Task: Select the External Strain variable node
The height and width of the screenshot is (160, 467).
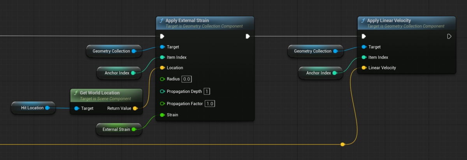Action: (119, 129)
